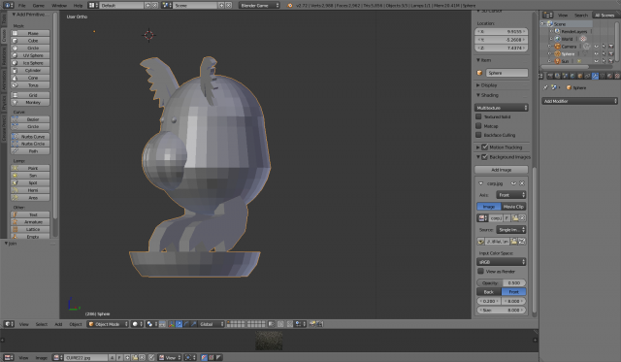Viewport: 621px width, 362px height.
Task: Open the Modifiers properties tab
Action: click(595, 76)
